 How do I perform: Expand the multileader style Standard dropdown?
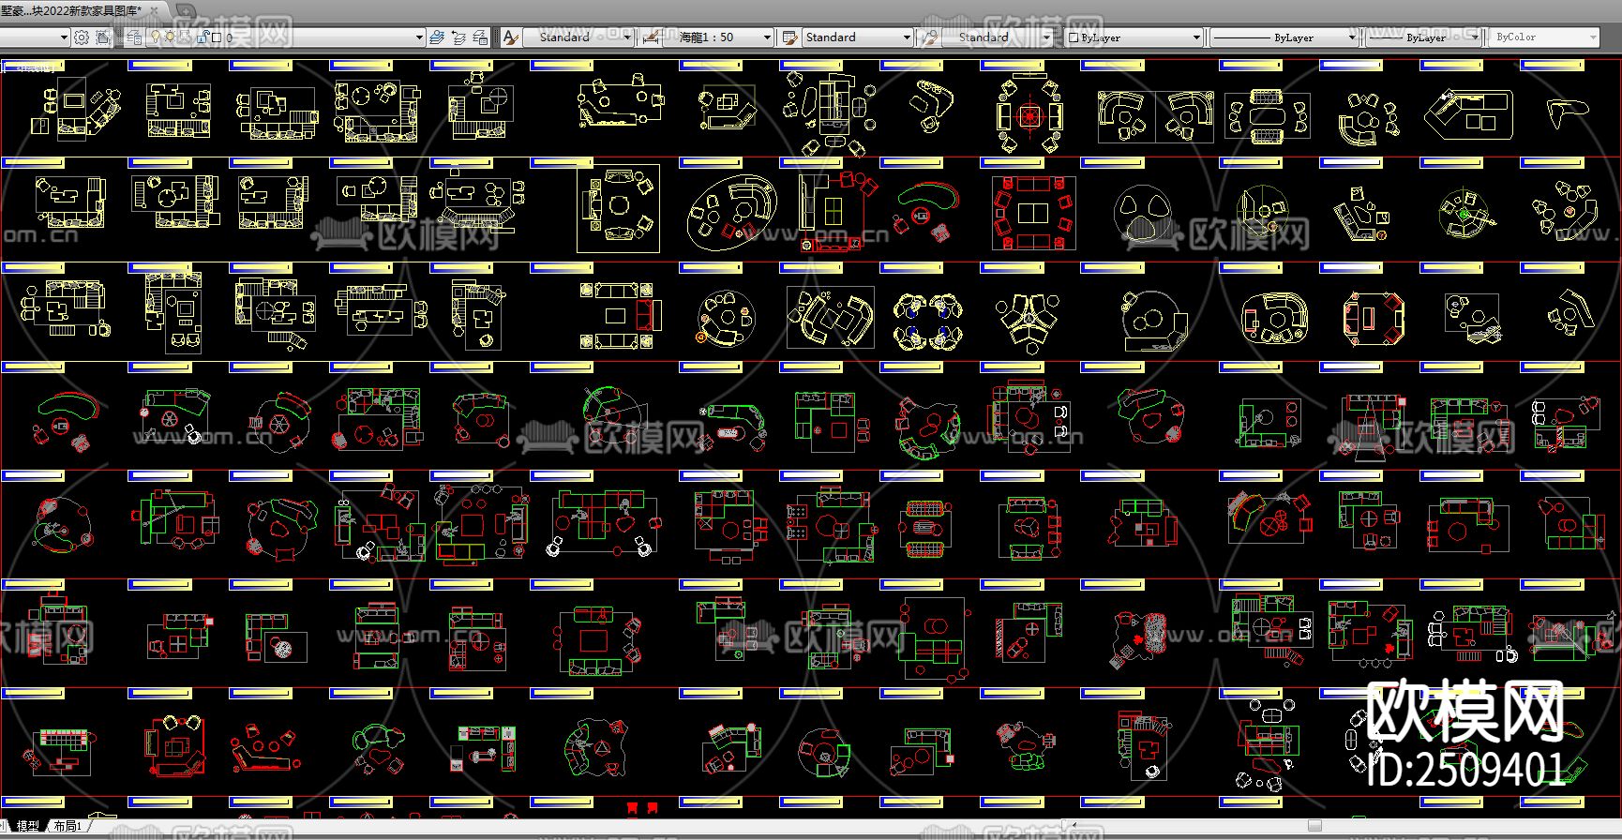(1047, 37)
